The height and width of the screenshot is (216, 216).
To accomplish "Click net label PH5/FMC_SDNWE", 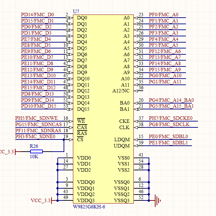I will [37, 118].
